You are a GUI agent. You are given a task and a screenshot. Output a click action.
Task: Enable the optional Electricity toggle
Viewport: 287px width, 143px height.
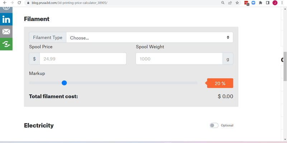coord(214,125)
